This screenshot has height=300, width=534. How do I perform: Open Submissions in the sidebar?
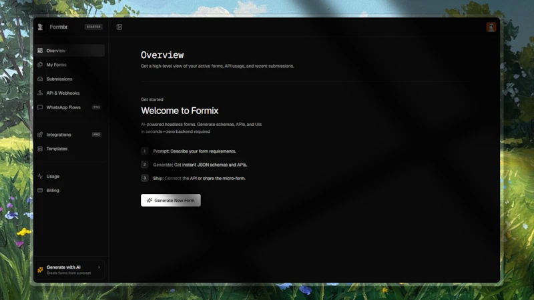[x=69, y=79]
